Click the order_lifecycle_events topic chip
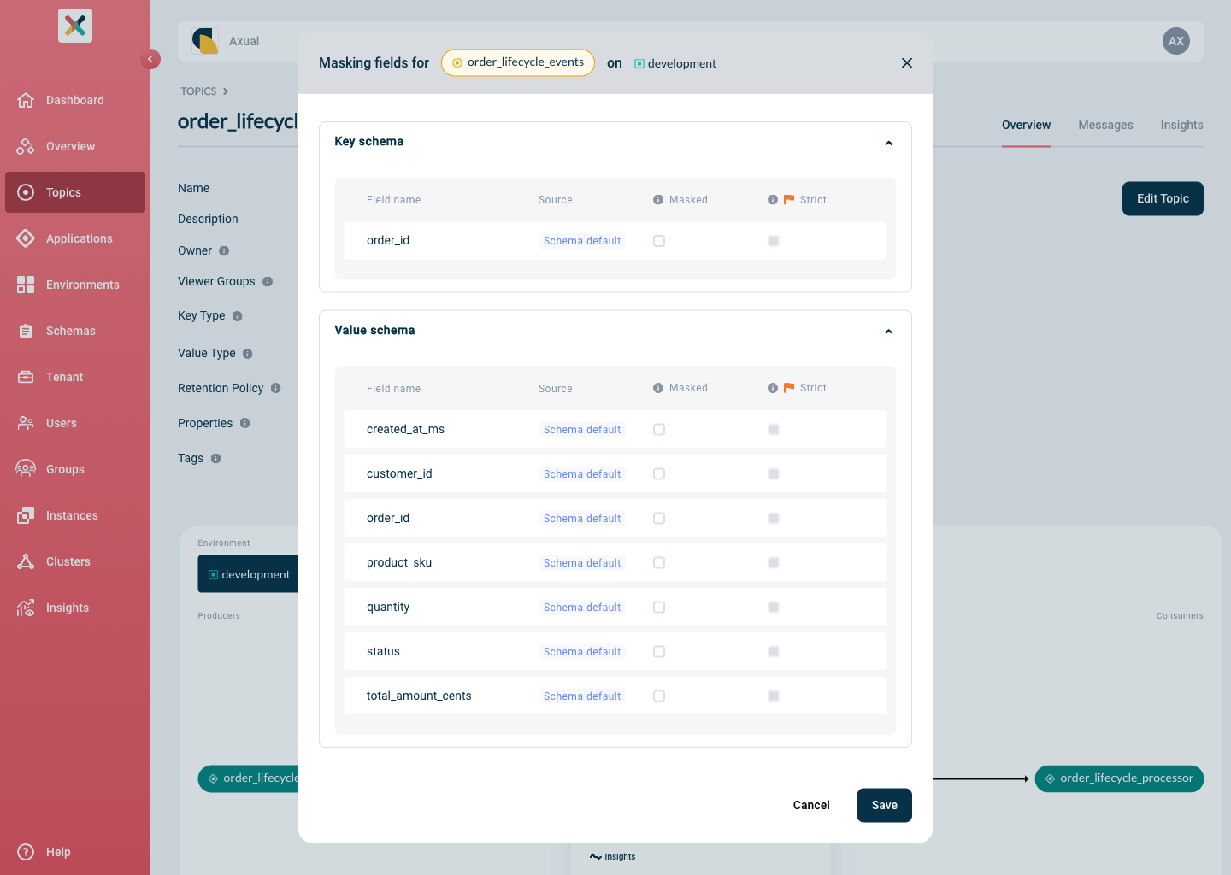The image size is (1231, 875). (x=518, y=62)
